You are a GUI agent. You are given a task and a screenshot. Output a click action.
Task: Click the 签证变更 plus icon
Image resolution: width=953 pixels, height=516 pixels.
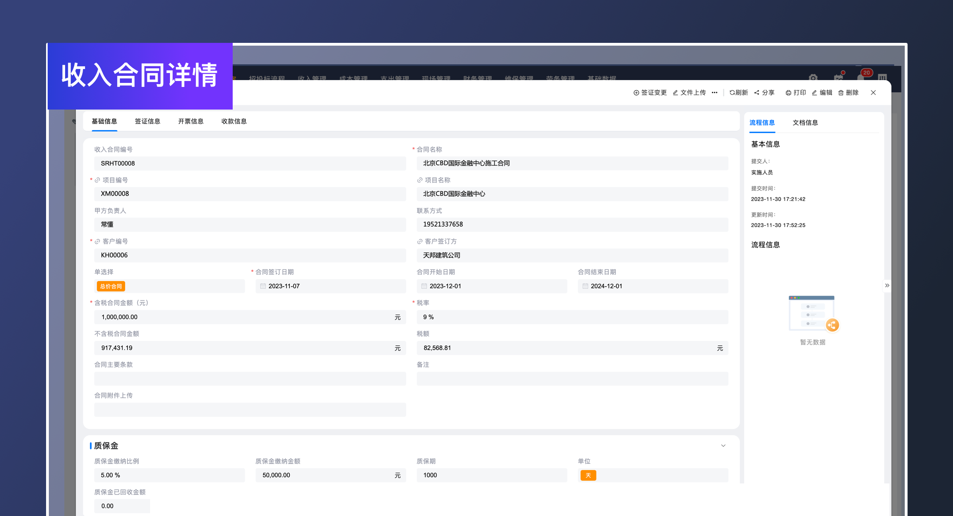point(636,92)
